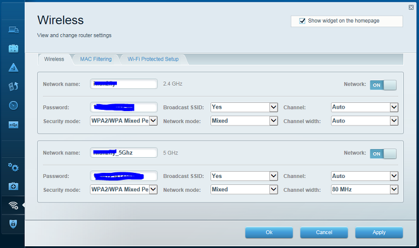The height and width of the screenshot is (248, 419).
Task: Click the 2.4 GHz Network name field
Action: [124, 84]
